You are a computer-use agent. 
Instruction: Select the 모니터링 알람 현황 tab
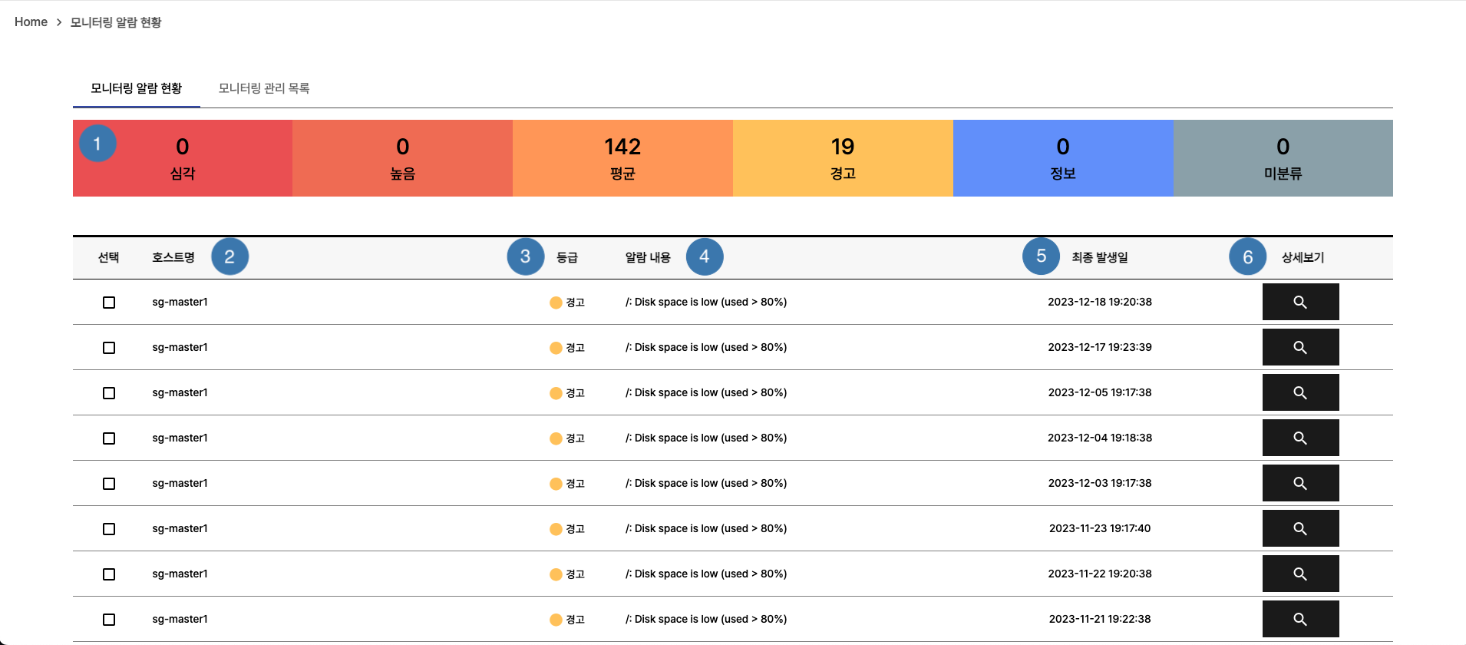(x=136, y=88)
